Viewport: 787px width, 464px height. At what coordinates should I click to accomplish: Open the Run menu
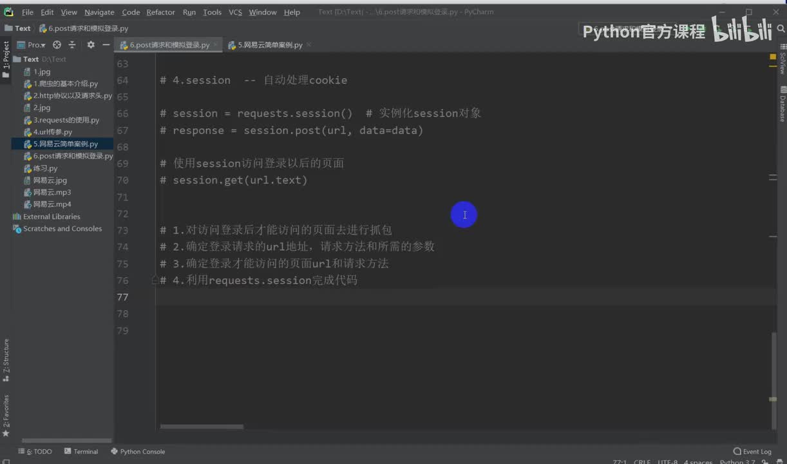(x=189, y=12)
